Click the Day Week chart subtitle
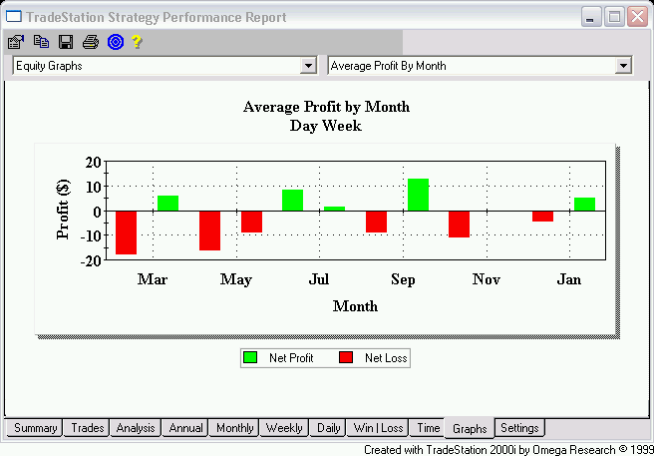 [x=326, y=126]
